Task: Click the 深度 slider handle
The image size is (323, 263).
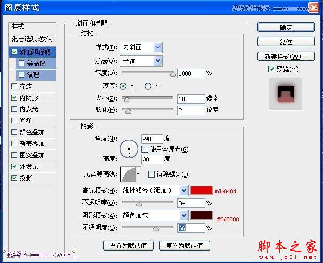Action: coord(173,74)
